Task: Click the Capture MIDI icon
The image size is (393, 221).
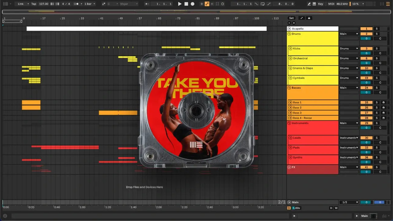Action: coord(217,4)
